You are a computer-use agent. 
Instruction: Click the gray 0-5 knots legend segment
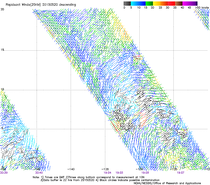[x=127, y=3]
